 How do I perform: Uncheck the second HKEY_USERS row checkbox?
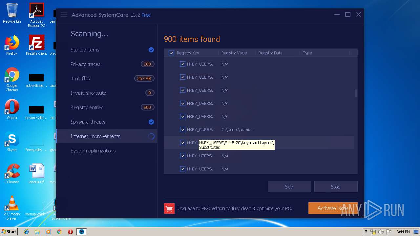(183, 77)
